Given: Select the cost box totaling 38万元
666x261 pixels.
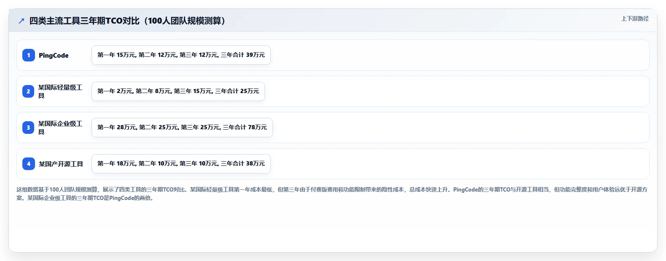Looking at the screenshot, I should [x=181, y=164].
